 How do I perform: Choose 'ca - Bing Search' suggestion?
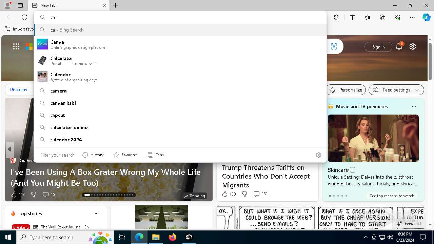180,30
